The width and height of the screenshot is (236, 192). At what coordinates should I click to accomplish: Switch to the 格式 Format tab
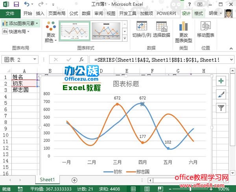tap(199, 14)
